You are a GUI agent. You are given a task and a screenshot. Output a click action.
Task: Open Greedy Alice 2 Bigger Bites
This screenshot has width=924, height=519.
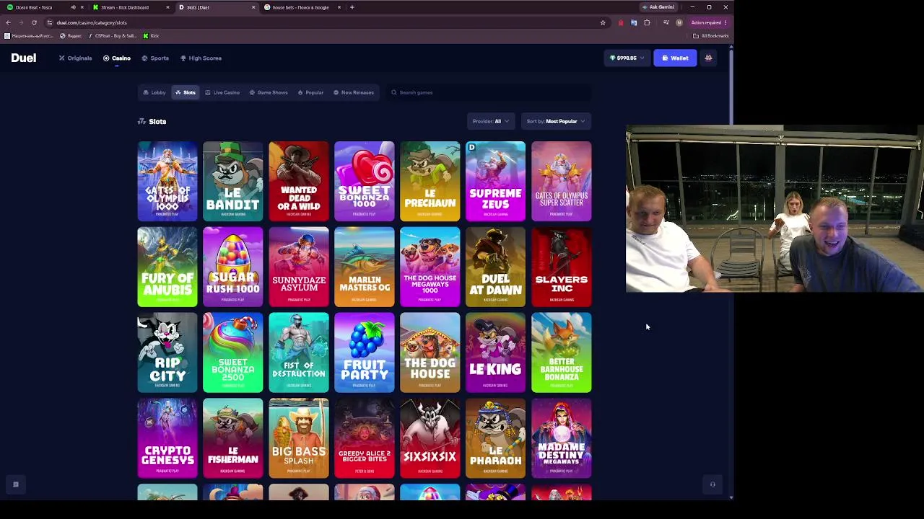365,438
